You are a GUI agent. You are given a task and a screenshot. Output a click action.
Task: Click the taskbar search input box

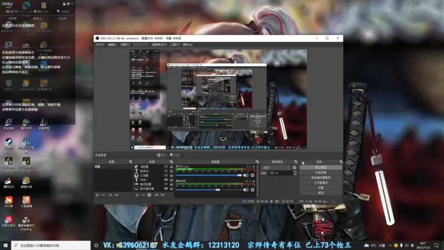tap(51, 245)
